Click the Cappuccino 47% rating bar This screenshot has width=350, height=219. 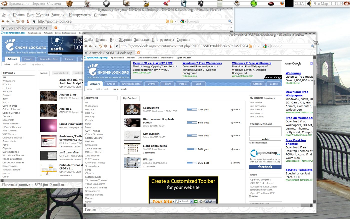(x=192, y=109)
